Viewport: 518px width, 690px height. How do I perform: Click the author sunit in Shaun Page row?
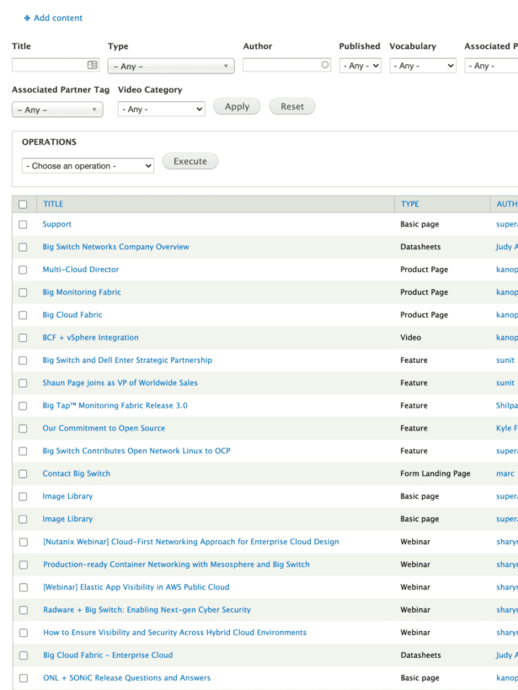505,382
